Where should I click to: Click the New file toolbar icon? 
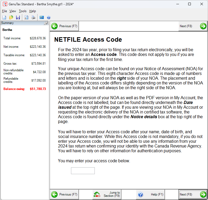pos(4,17)
